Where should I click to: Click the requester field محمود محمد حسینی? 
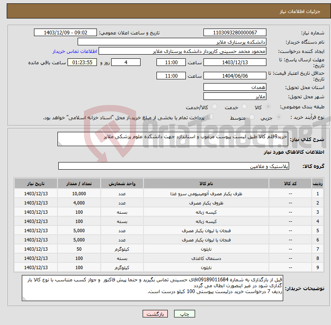[182, 51]
